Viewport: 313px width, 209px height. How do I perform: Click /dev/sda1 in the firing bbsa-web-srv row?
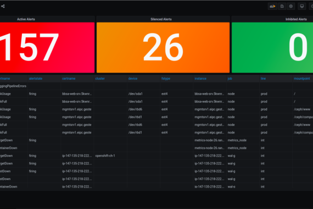135,94
